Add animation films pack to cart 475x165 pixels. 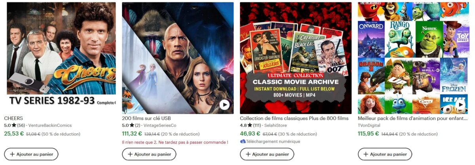[385, 154]
